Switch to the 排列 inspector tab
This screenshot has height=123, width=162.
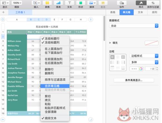coord(154,12)
